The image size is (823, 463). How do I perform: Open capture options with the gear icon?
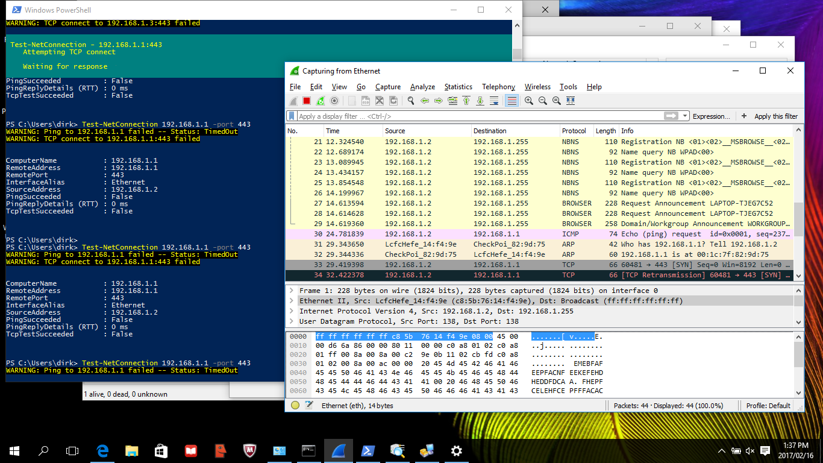tap(334, 101)
